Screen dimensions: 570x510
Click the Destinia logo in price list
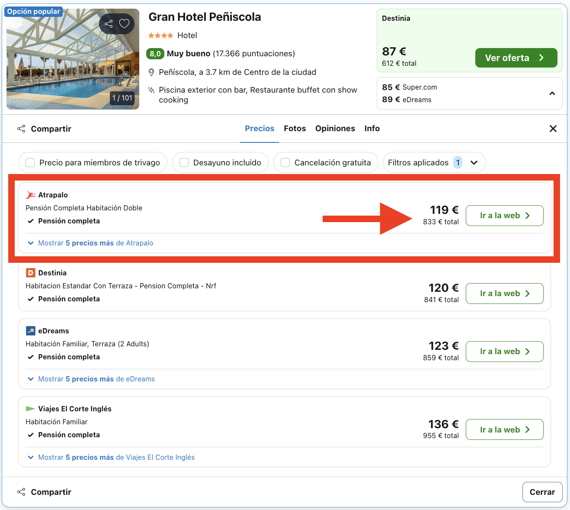pos(30,273)
